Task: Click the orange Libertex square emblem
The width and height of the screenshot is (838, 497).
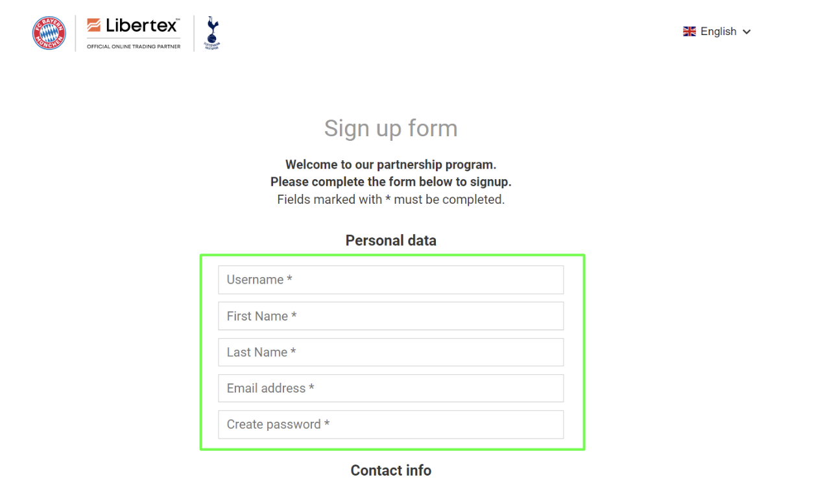Action: pos(94,25)
